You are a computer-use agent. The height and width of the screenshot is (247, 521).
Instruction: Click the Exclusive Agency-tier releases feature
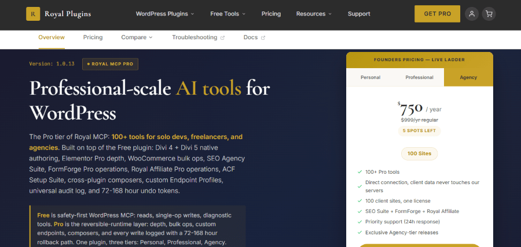402,233
